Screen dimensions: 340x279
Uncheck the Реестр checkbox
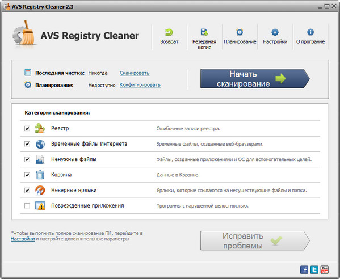point(27,129)
